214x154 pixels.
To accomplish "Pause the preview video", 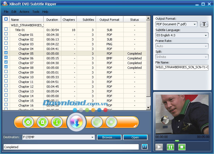I will point(170,147).
